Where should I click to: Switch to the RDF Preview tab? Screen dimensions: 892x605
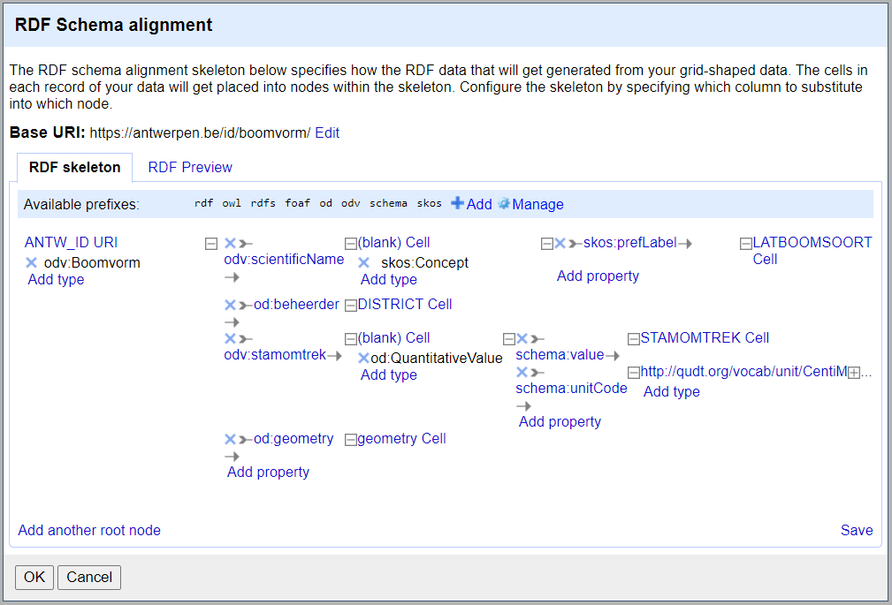point(190,167)
